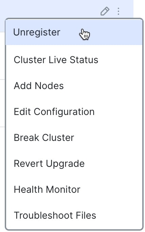
Task: Add nodes to the cluster
Action: (74, 86)
